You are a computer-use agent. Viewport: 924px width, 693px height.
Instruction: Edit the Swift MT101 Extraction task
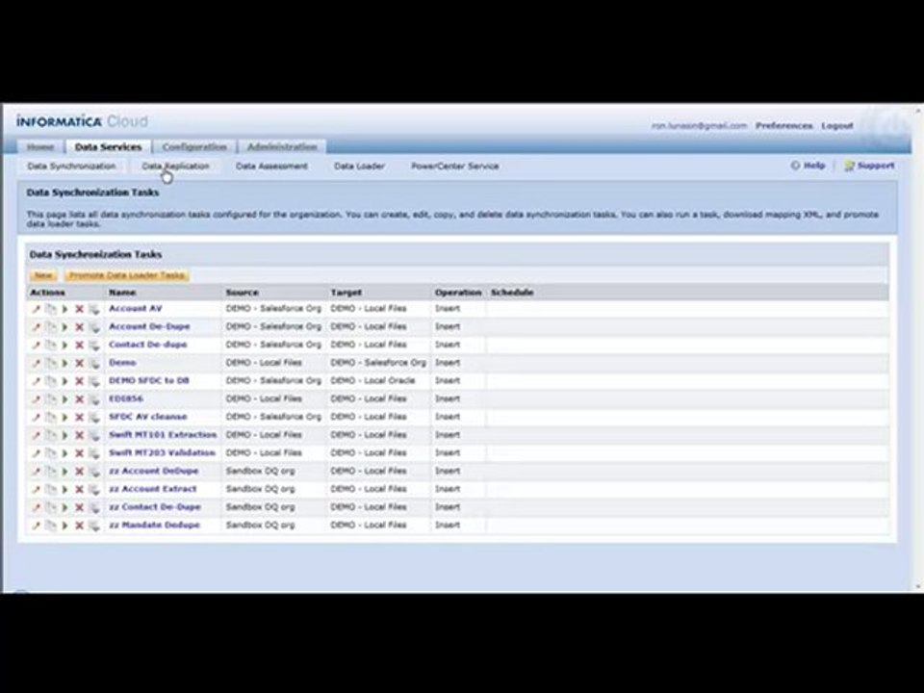coord(36,435)
